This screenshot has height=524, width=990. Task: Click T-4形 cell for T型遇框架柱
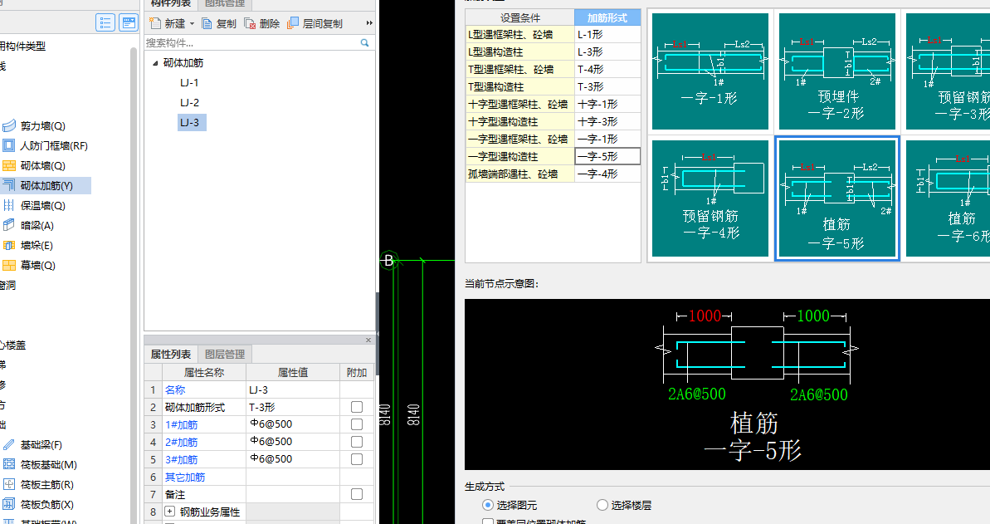pyautogui.click(x=607, y=69)
